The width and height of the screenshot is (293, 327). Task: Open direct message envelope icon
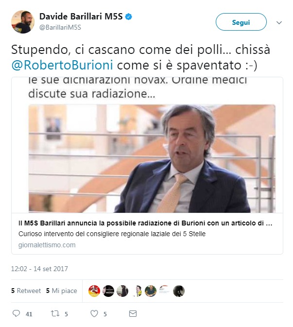[133, 313]
